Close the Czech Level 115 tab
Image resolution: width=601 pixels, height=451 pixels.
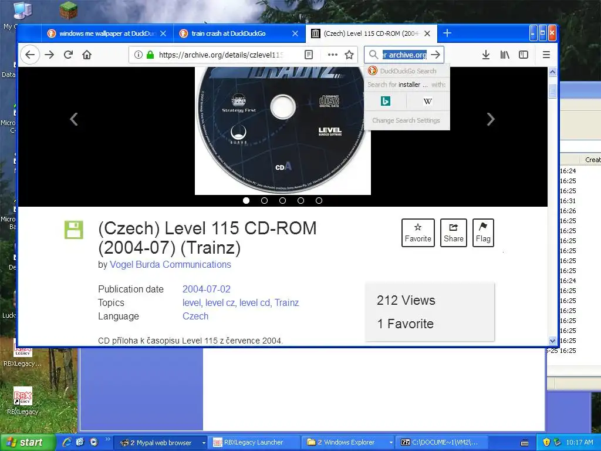(427, 33)
